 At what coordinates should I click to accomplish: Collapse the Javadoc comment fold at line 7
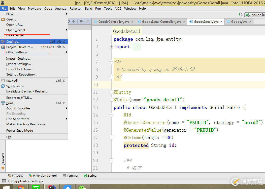coord(111,62)
